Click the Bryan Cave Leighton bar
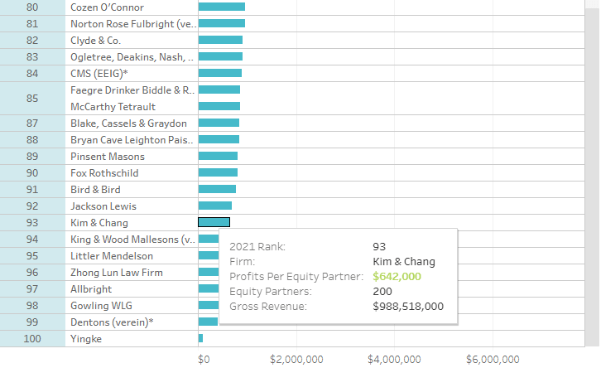The height and width of the screenshot is (368, 601). click(219, 139)
